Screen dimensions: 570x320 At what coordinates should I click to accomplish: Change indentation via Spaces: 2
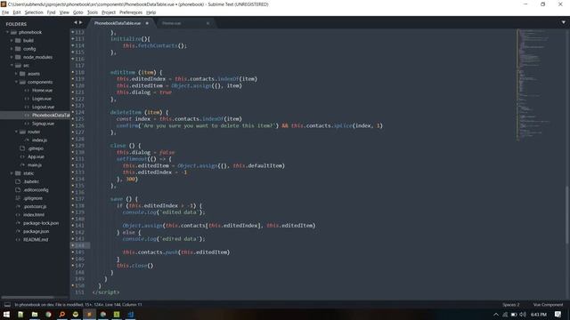[x=510, y=305]
